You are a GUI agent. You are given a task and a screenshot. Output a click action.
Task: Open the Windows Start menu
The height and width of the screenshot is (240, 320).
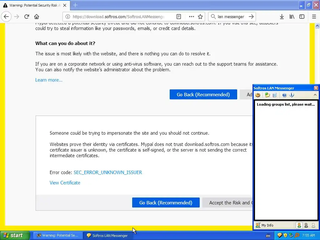pyautogui.click(x=15, y=236)
